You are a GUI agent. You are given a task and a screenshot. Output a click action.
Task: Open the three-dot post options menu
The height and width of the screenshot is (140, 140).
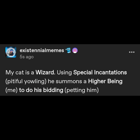click(132, 52)
